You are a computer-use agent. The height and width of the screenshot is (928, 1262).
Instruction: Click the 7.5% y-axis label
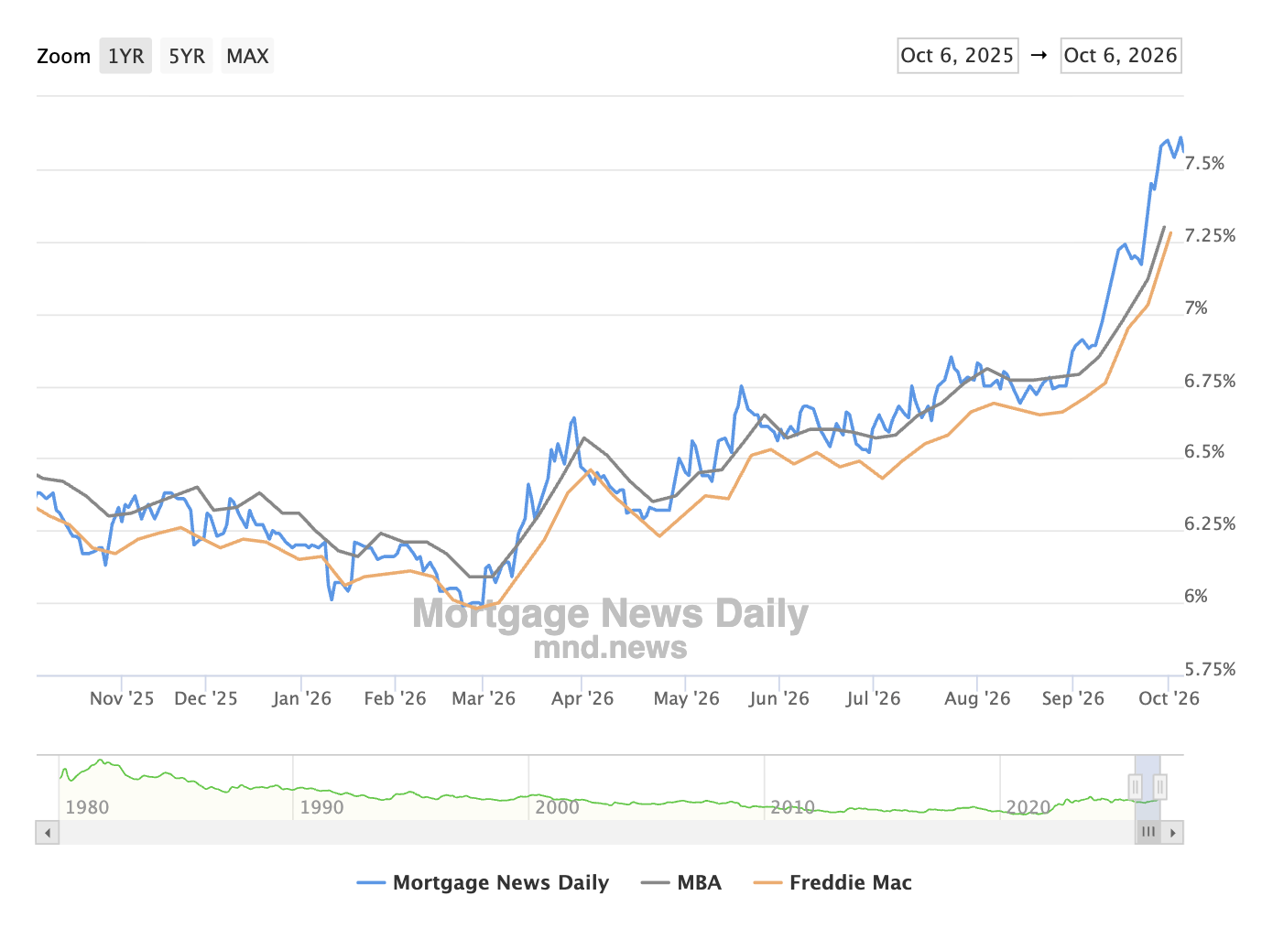(1204, 163)
